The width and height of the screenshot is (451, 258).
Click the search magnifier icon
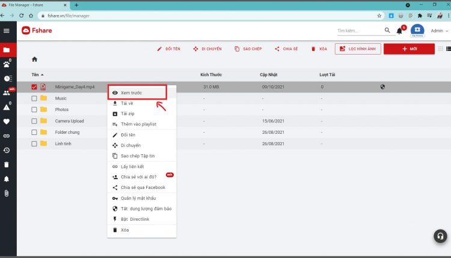click(387, 30)
